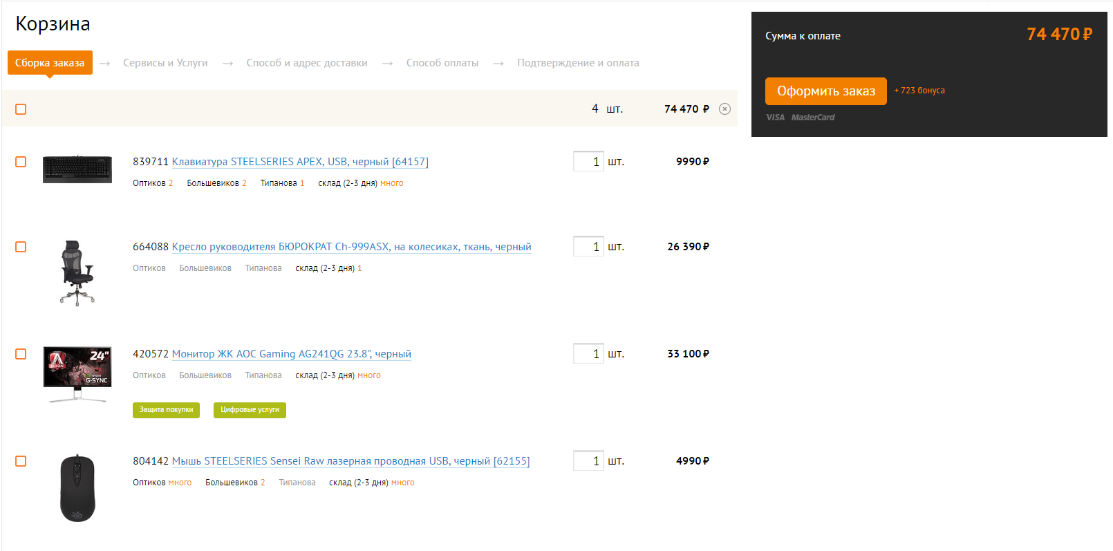Click Оптиков много availability under the mouse
Image resolution: width=1113 pixels, height=551 pixels.
tap(162, 483)
